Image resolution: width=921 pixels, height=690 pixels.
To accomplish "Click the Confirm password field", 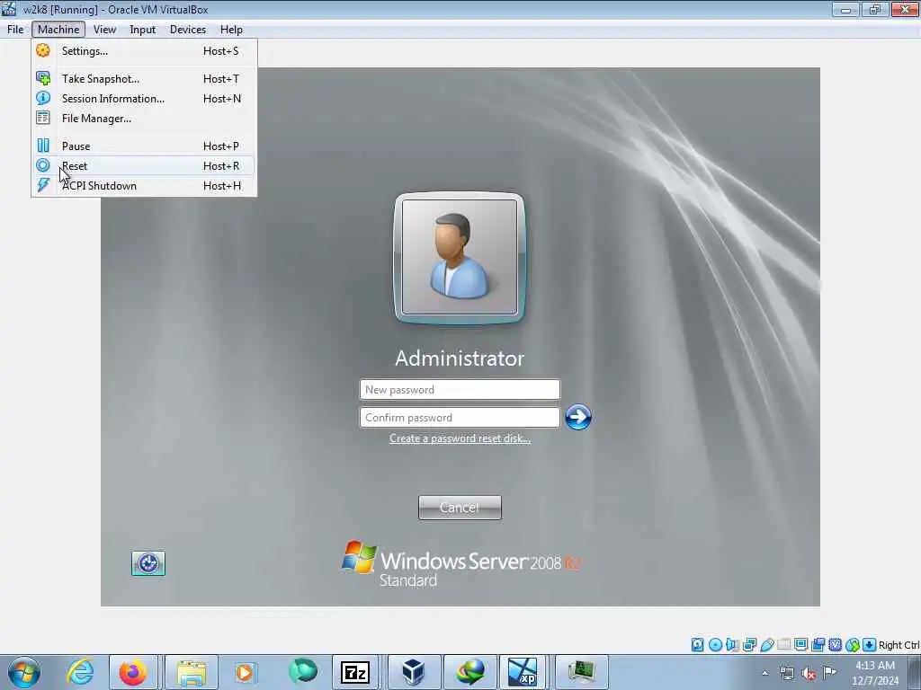I will point(460,417).
